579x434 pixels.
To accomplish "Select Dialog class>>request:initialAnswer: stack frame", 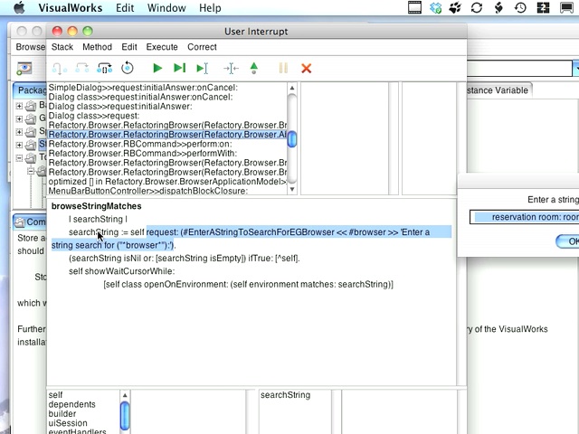I will click(x=167, y=107).
